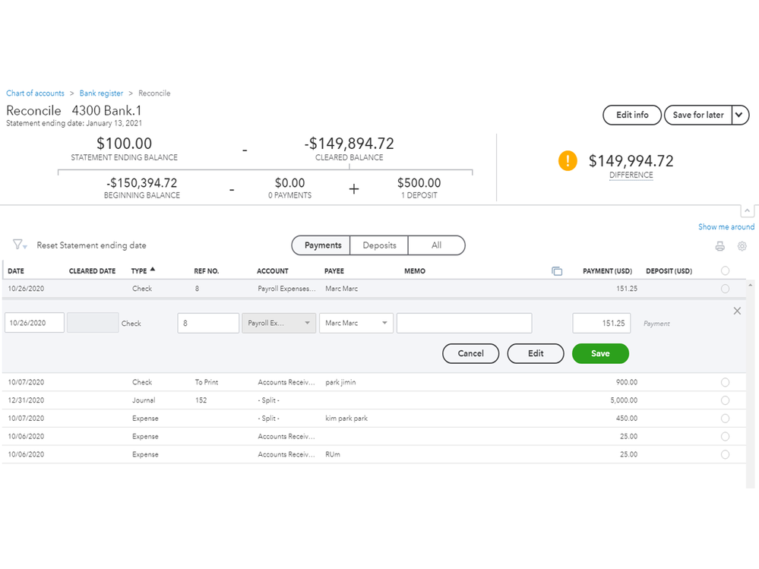Open the Marc Marc payee dropdown
The width and height of the screenshot is (759, 569).
click(356, 323)
